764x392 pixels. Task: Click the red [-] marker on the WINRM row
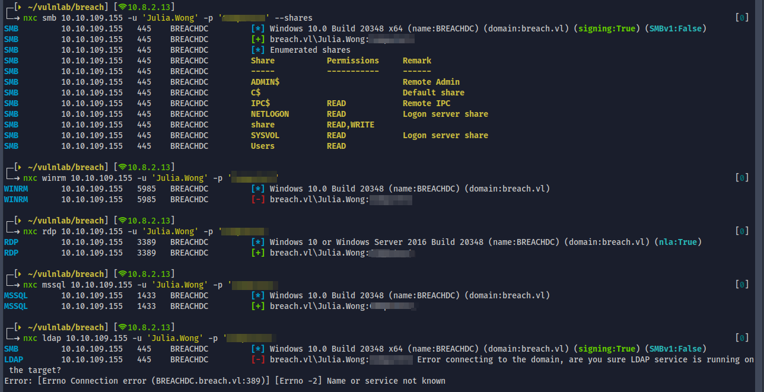coord(258,199)
